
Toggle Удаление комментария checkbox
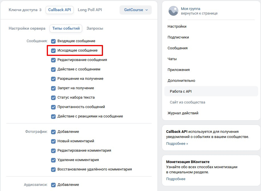[53, 160]
